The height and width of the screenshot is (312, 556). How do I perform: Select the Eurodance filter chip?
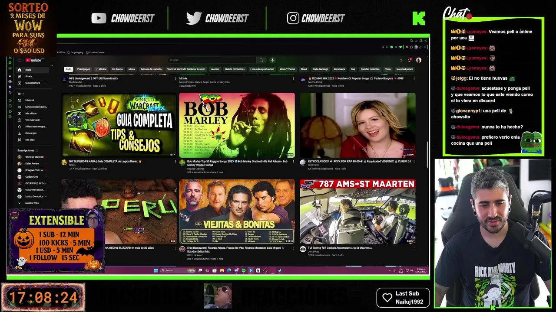[339, 69]
